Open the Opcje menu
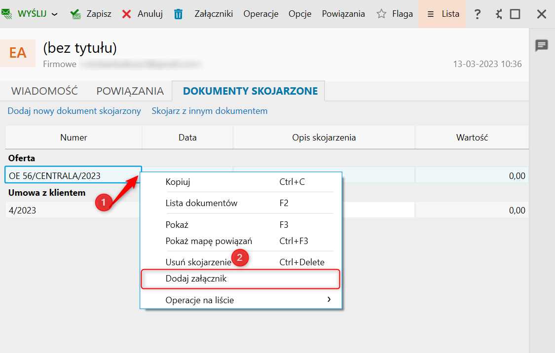 point(300,14)
